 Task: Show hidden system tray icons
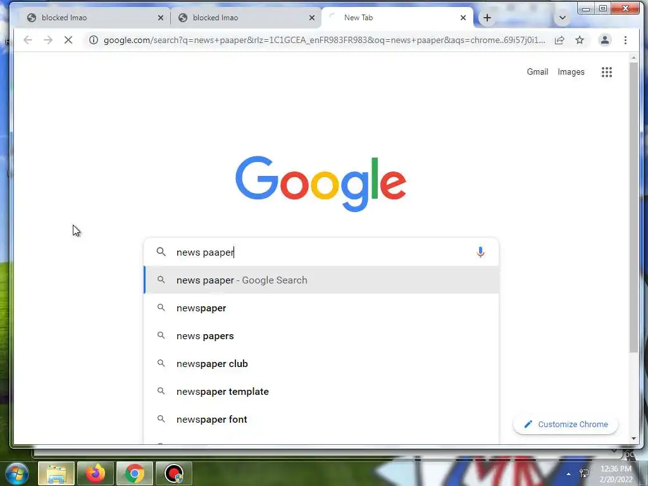point(569,474)
